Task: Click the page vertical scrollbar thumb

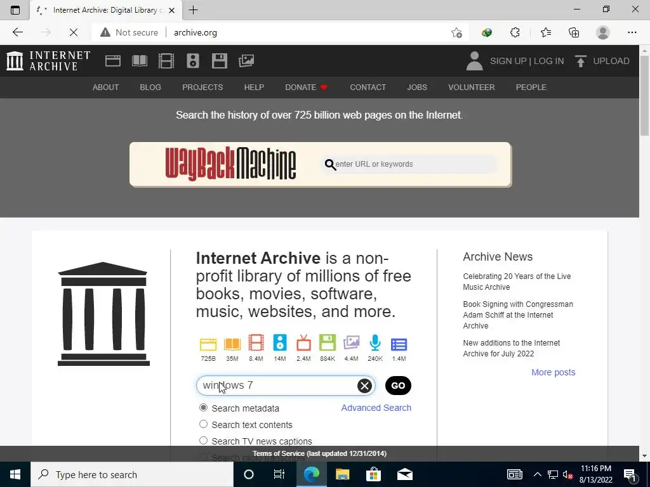Action: [x=644, y=95]
